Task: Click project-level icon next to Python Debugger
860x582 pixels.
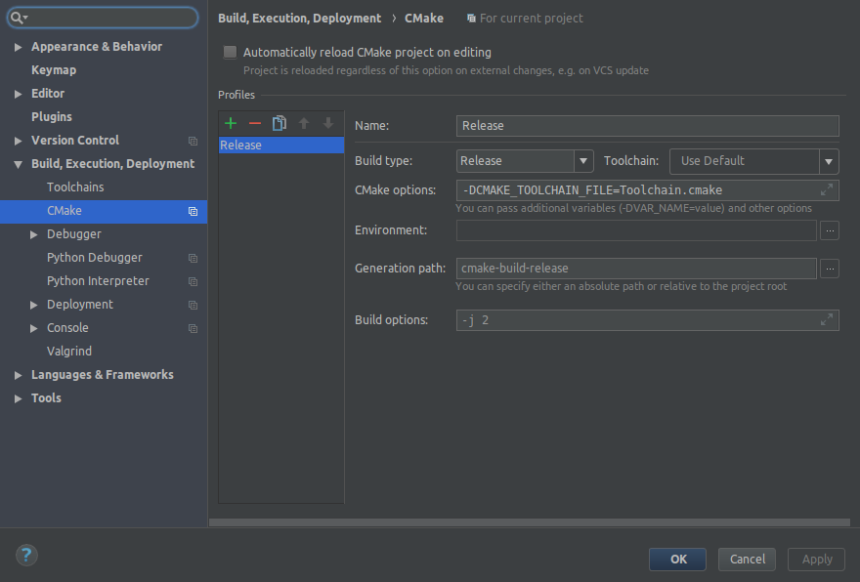Action: click(193, 258)
